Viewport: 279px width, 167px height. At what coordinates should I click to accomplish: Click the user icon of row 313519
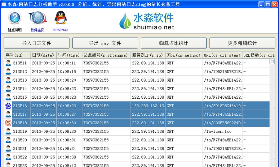[8, 131]
